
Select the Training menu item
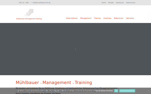pos(97,18)
